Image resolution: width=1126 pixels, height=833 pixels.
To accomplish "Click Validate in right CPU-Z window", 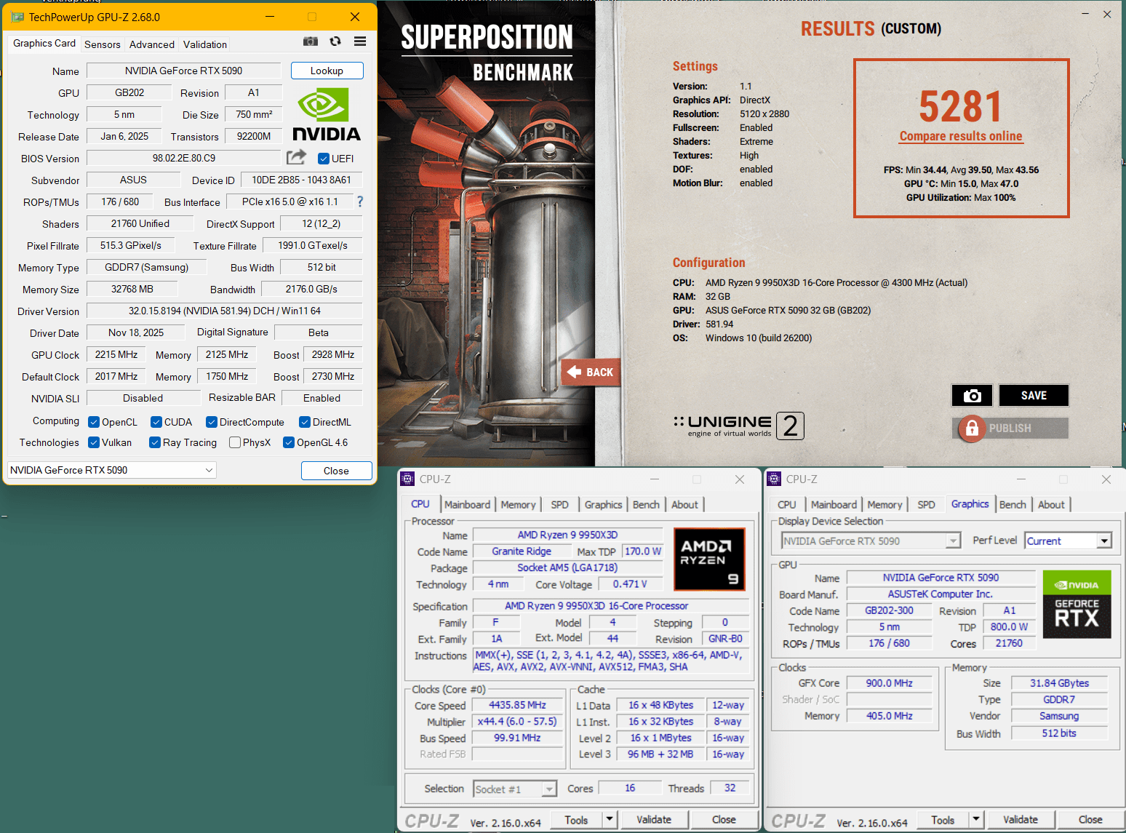I will click(1021, 819).
